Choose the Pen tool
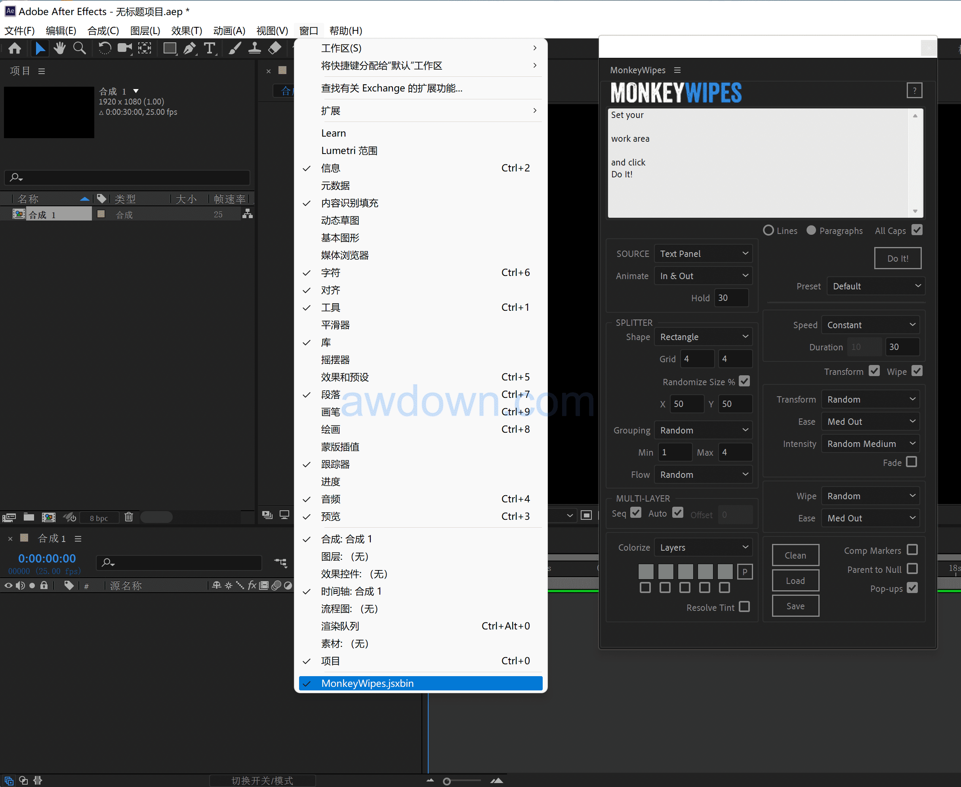The height and width of the screenshot is (787, 961). click(190, 48)
